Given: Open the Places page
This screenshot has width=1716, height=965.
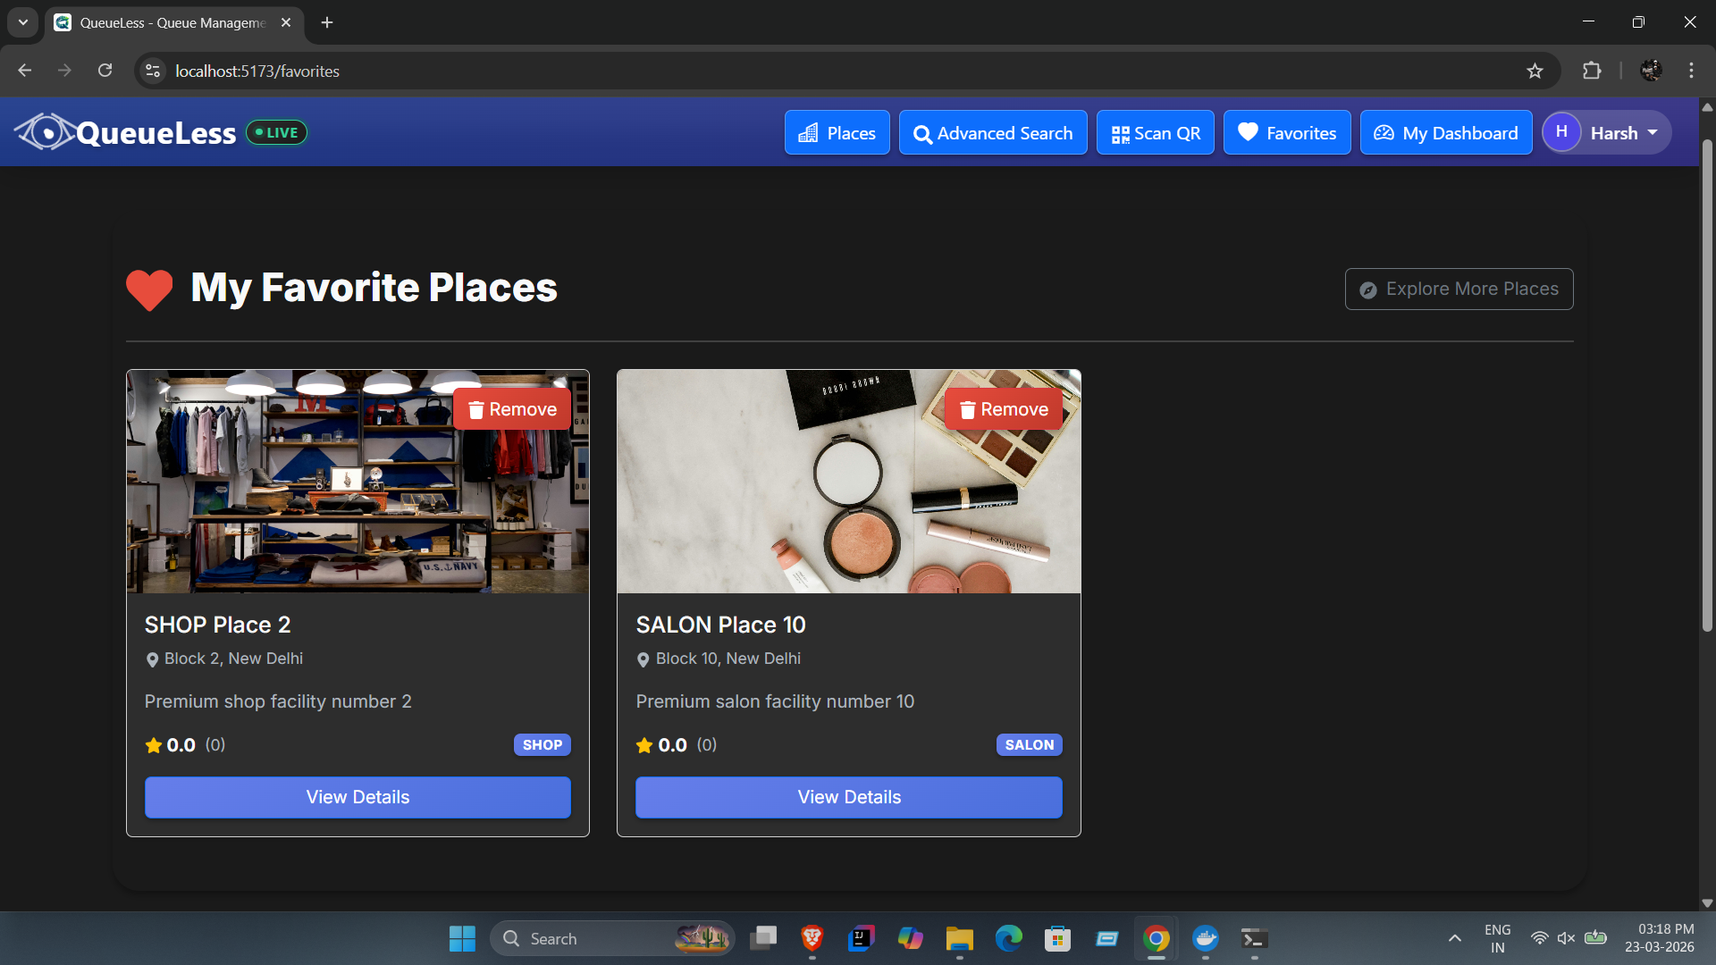Looking at the screenshot, I should click(x=837, y=133).
